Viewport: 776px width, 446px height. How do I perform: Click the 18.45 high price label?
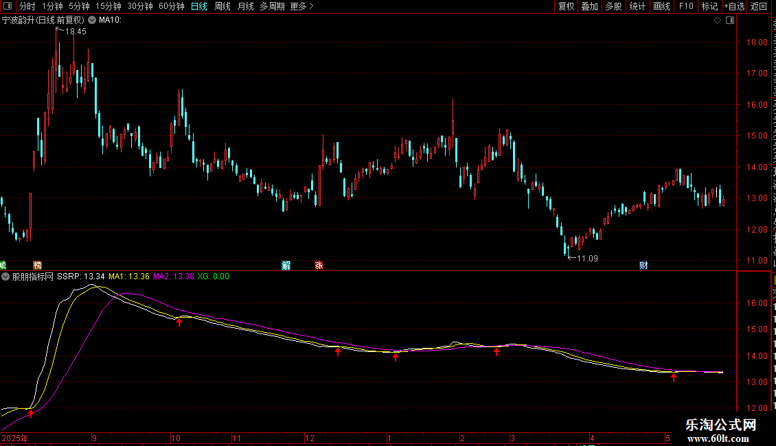[76, 32]
